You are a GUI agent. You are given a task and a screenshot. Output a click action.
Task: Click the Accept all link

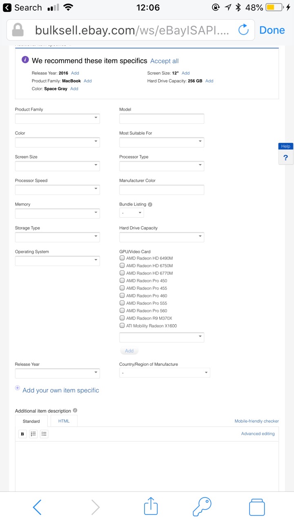pyautogui.click(x=164, y=61)
